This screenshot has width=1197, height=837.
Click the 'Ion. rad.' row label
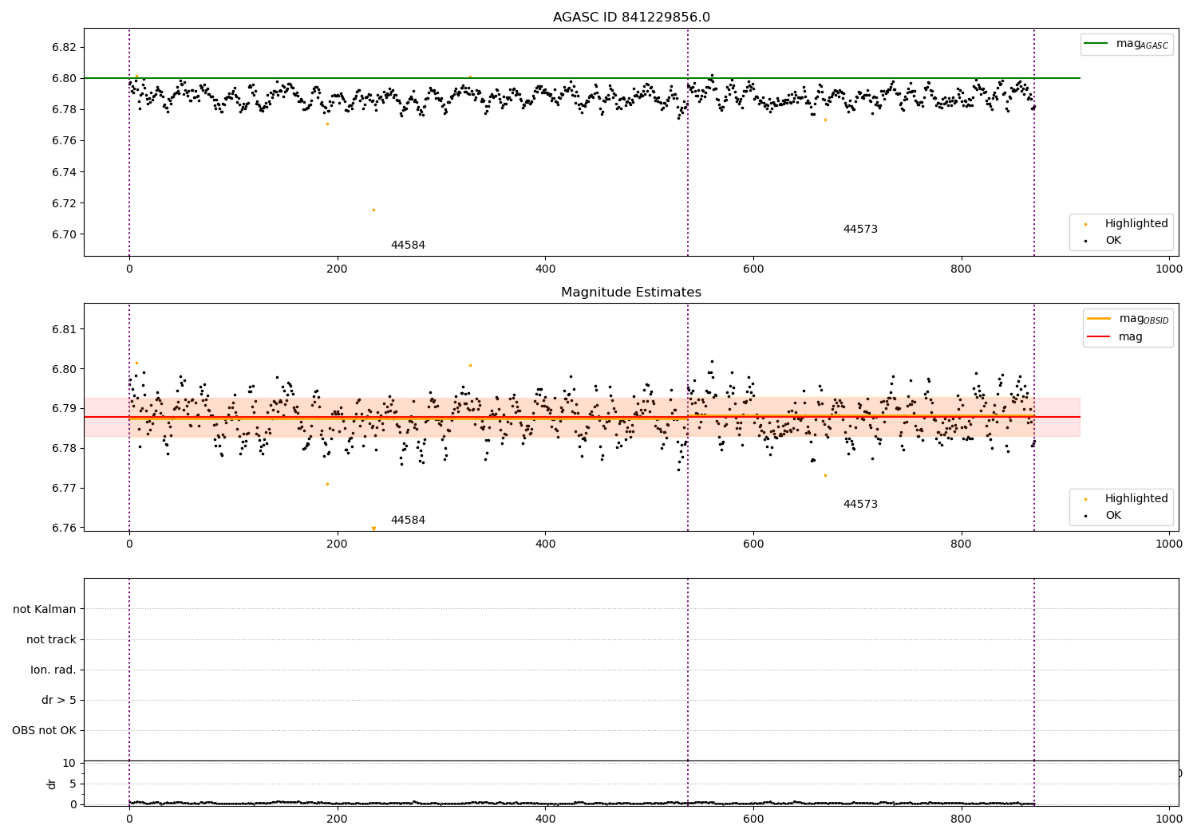(53, 670)
